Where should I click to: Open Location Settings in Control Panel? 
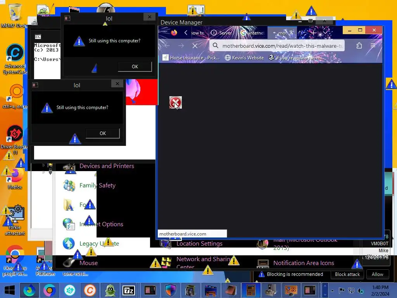coord(199,244)
